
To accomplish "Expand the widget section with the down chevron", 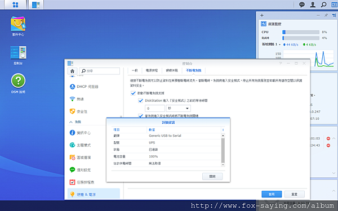I will click(x=334, y=173).
